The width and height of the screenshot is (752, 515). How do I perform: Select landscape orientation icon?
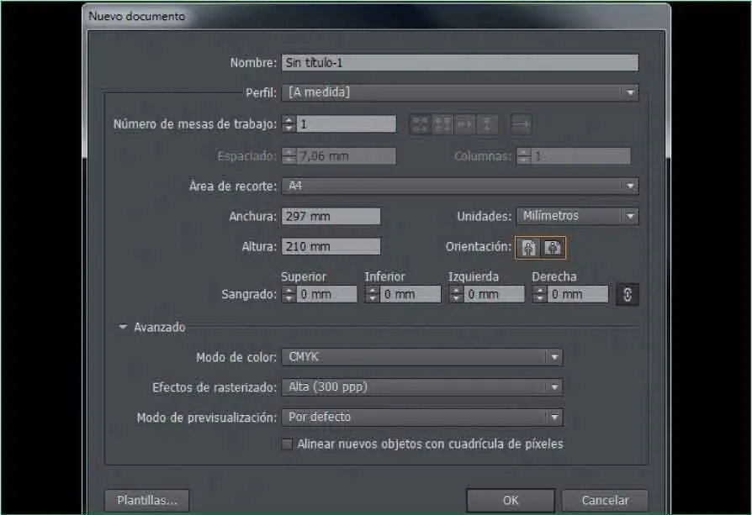point(553,247)
